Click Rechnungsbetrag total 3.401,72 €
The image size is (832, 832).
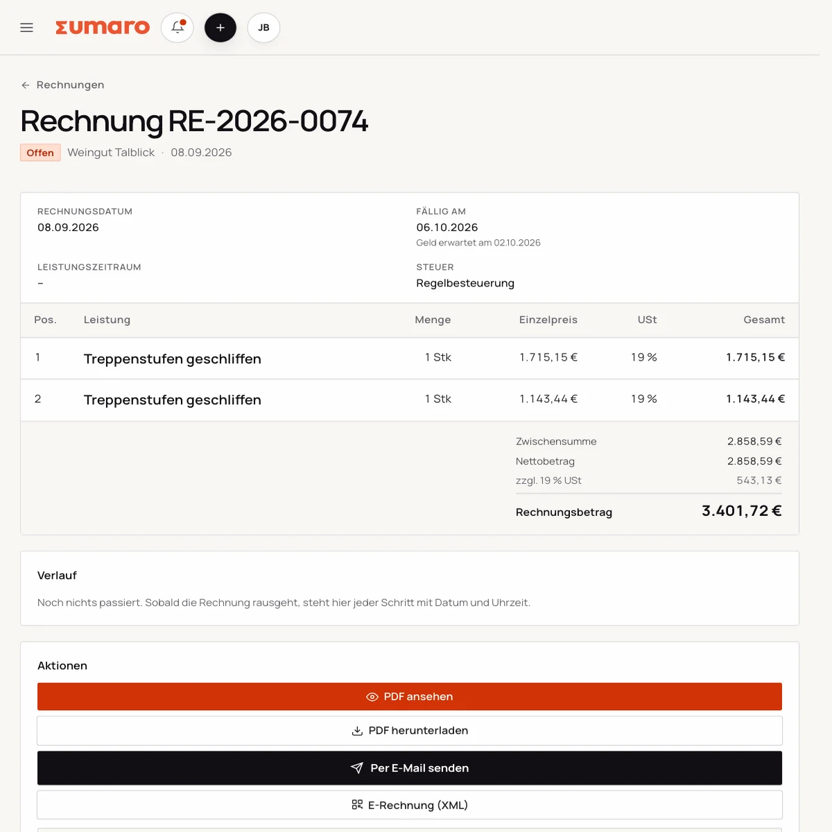[x=742, y=511]
